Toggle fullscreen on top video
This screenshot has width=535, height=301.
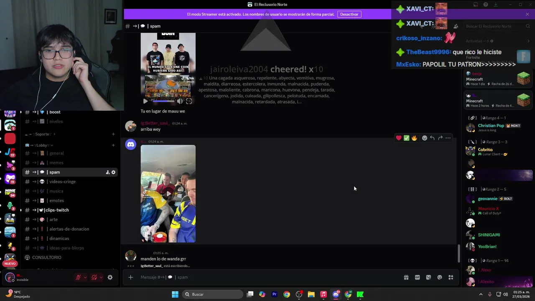tap(189, 101)
